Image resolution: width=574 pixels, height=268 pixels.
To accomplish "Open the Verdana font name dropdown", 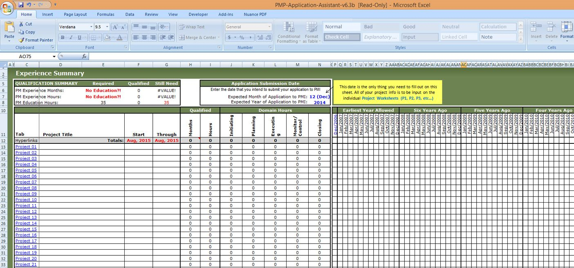I will pos(91,27).
